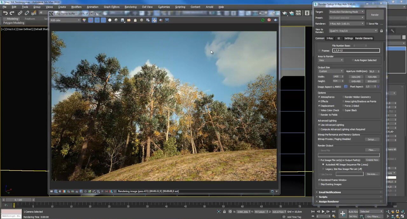Open Rendering menu

point(130,7)
